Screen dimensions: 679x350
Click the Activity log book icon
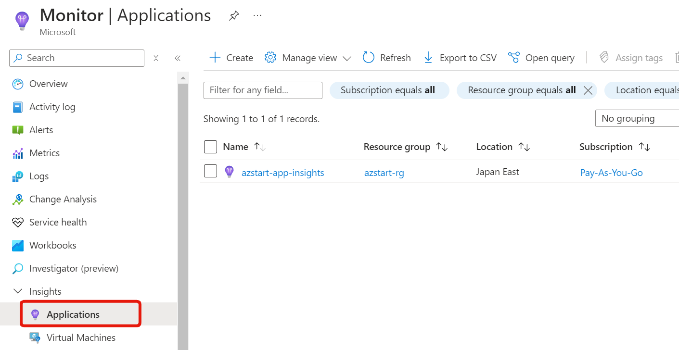tap(18, 107)
